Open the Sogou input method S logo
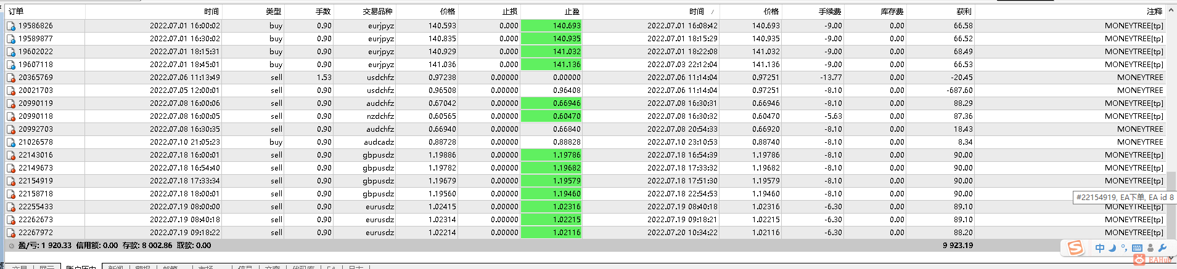Image resolution: width=1177 pixels, height=269 pixels. coord(1075,247)
